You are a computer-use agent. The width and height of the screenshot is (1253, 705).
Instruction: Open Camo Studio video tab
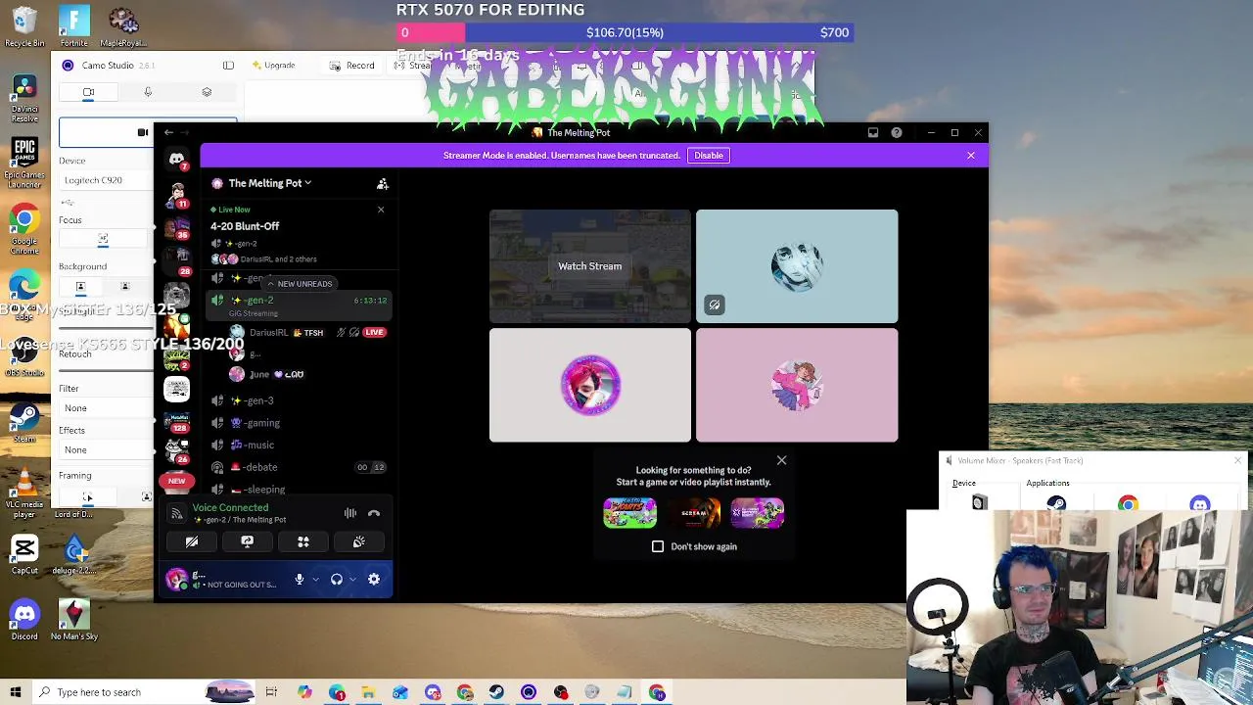[x=88, y=92]
